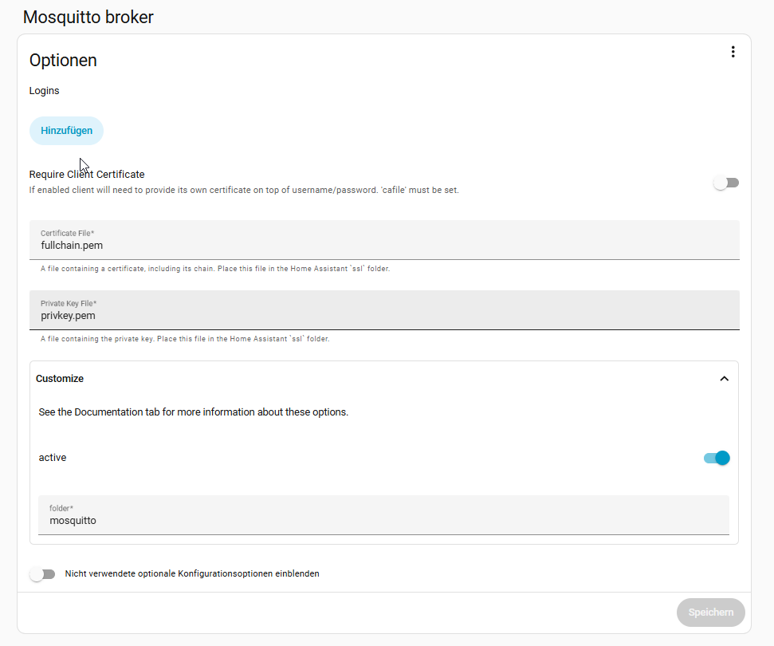This screenshot has width=774, height=646.
Task: Click the certificate chain helper text
Action: (x=215, y=269)
